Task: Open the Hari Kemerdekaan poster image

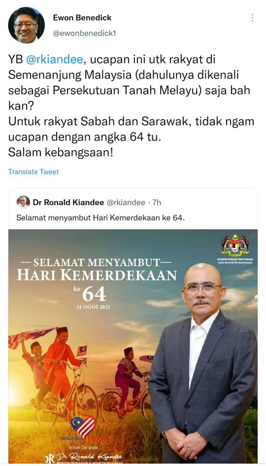Action: tap(133, 346)
